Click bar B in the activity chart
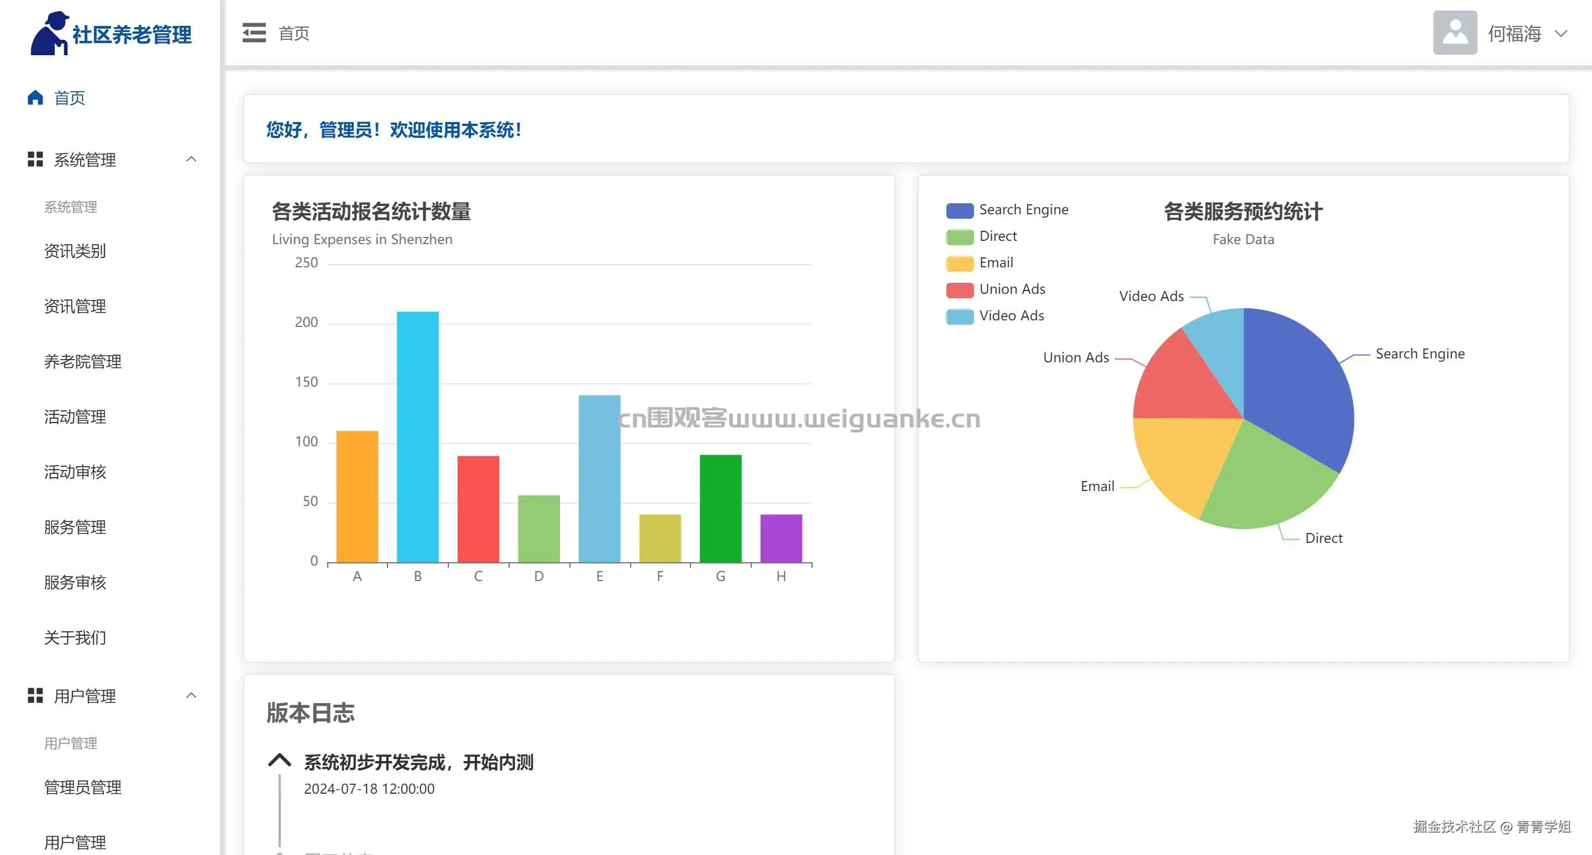 pos(418,437)
